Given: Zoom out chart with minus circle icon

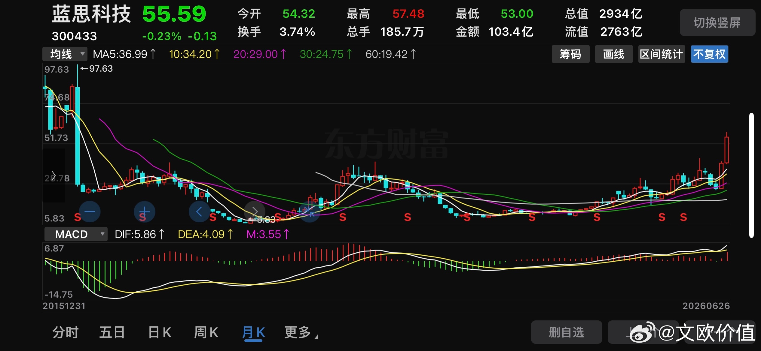Looking at the screenshot, I should [90, 212].
